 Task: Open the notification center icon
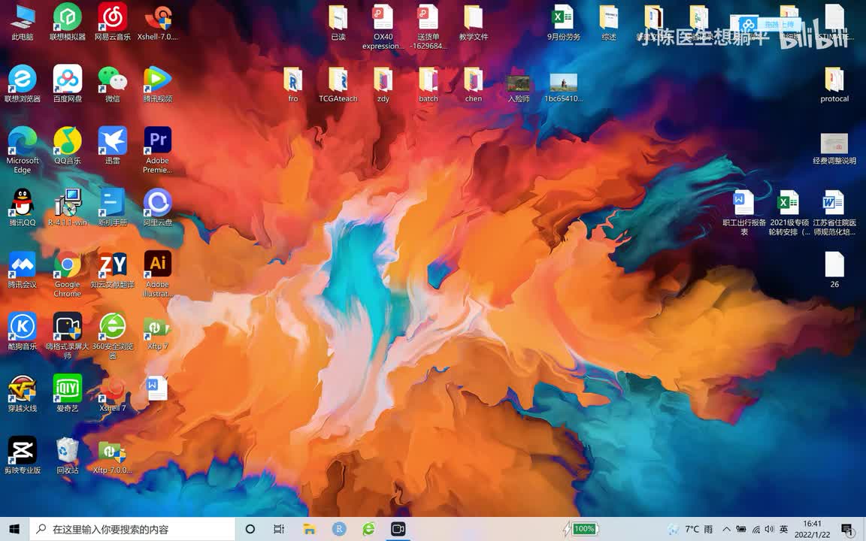[x=847, y=529]
